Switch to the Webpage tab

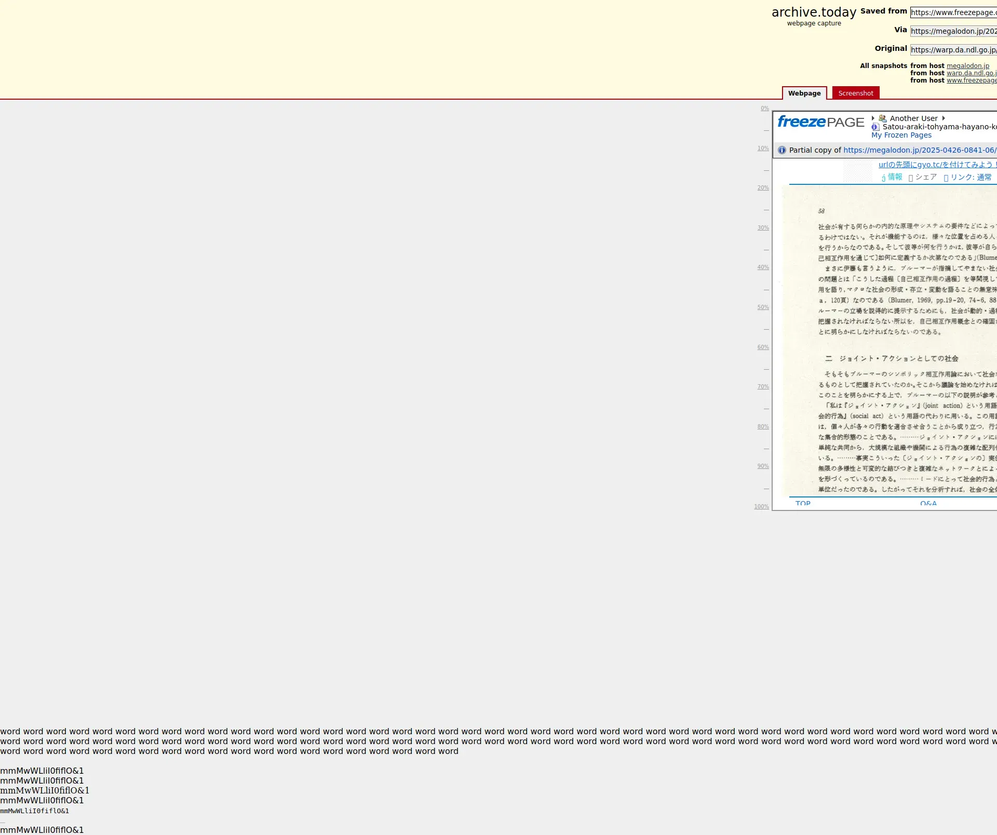(804, 93)
